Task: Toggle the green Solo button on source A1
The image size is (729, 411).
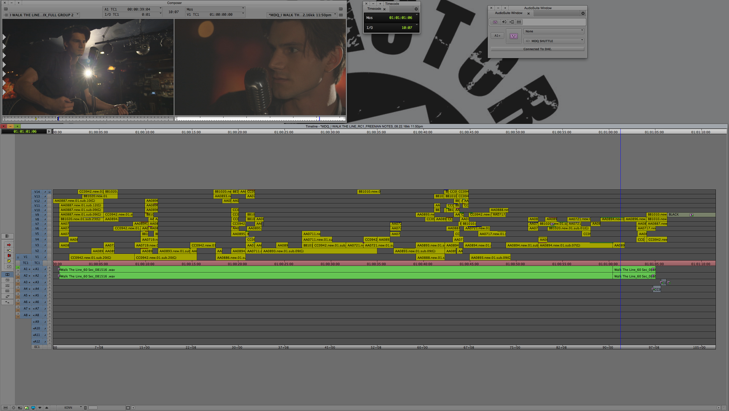Action: point(18,267)
